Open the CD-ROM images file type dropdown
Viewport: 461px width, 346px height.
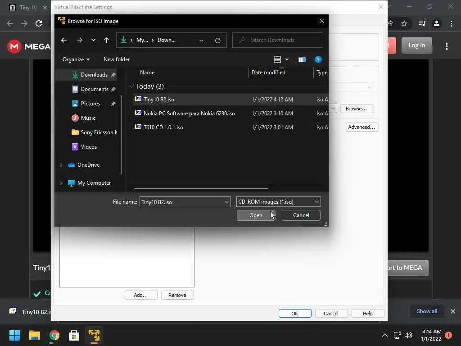278,202
